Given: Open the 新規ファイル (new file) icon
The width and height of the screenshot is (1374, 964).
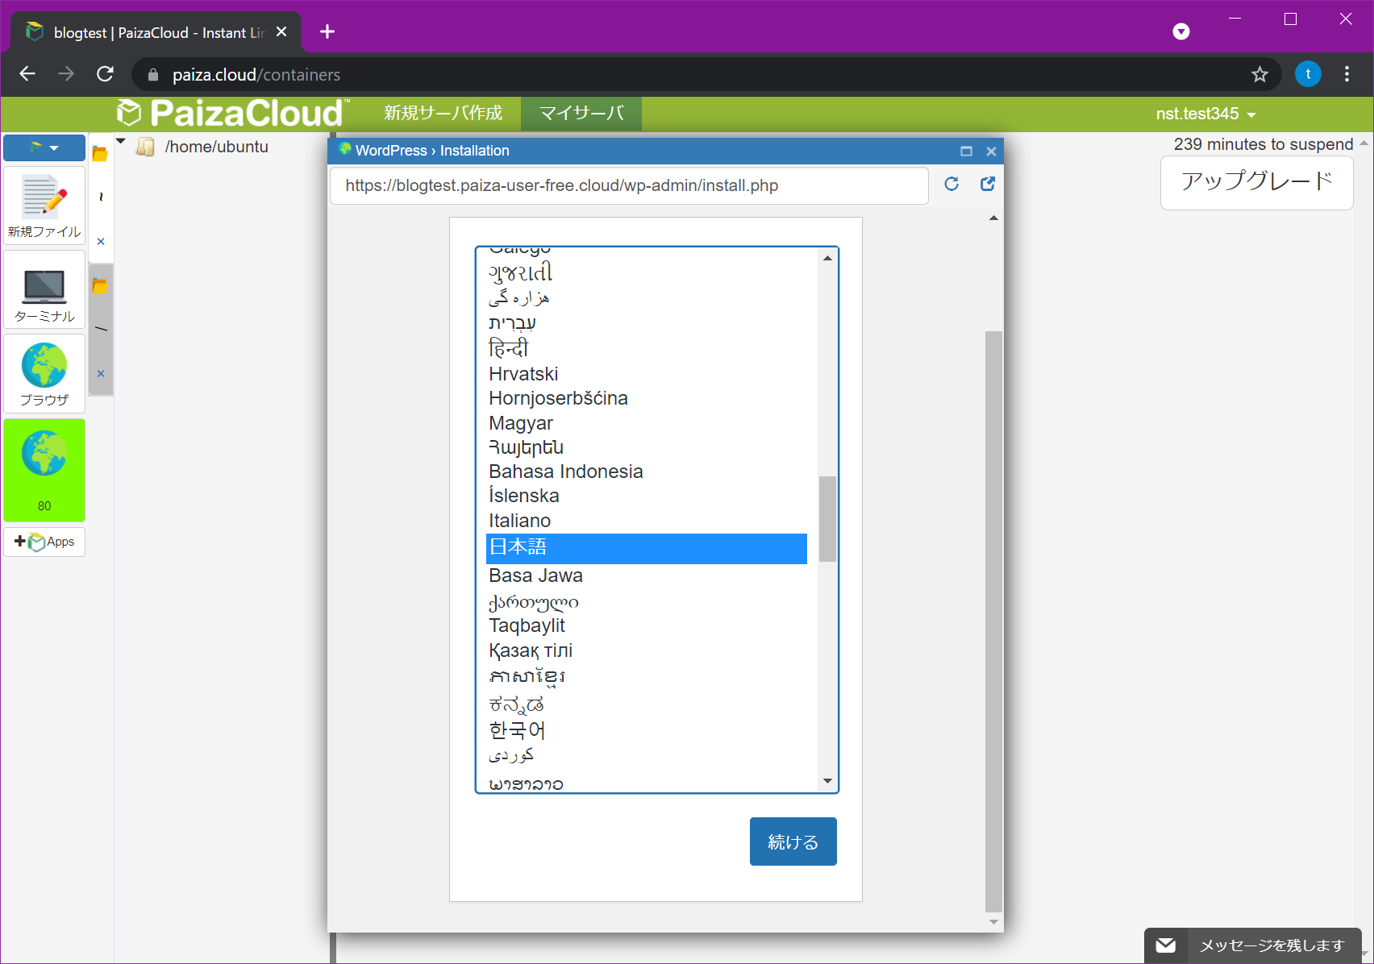Looking at the screenshot, I should point(44,206).
